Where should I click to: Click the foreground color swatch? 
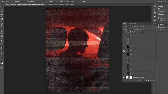(1, 62)
